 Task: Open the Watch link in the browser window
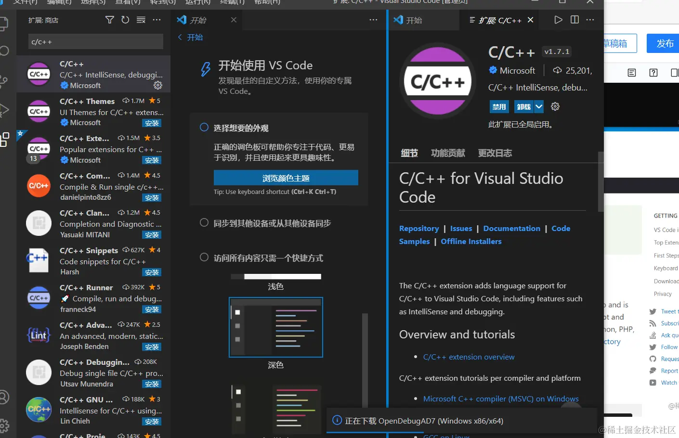tap(669, 383)
